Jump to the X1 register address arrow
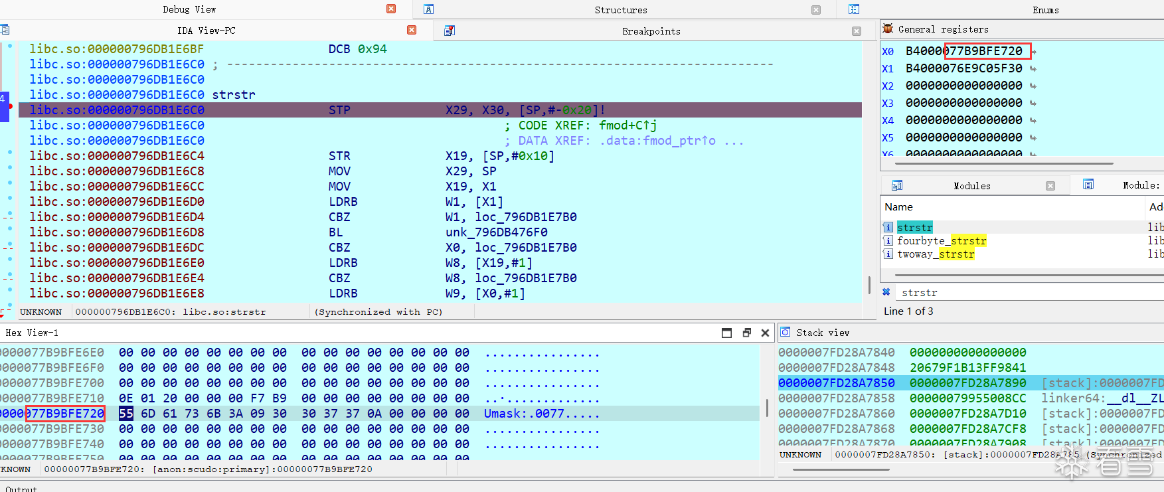The height and width of the screenshot is (492, 1164). (1033, 69)
